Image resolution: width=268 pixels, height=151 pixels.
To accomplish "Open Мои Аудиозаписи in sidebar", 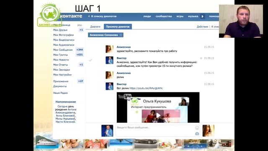I will (x=64, y=45).
